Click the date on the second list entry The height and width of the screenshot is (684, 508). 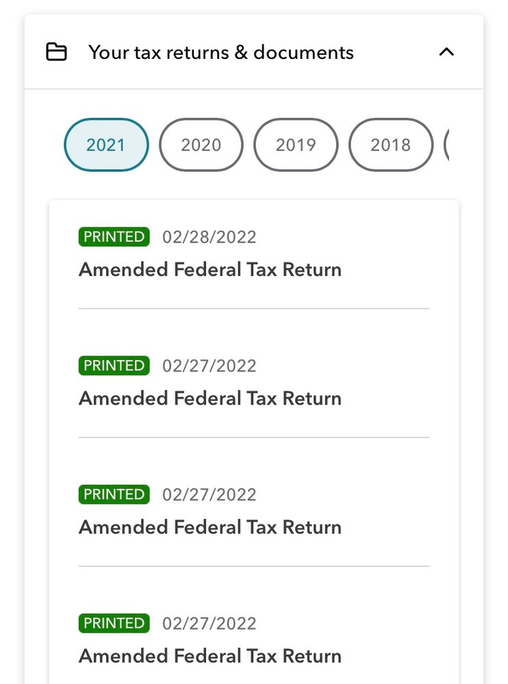[x=209, y=366]
